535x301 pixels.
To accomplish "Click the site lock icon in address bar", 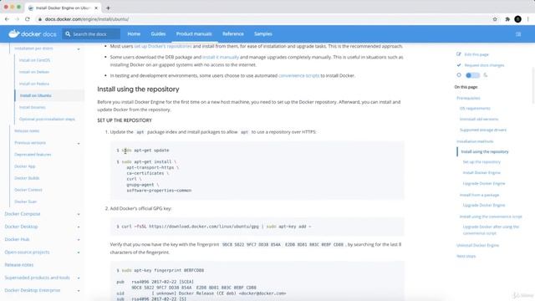I will (x=40, y=19).
